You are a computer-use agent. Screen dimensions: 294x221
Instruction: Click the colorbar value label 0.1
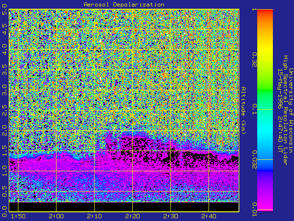pyautogui.click(x=254, y=109)
